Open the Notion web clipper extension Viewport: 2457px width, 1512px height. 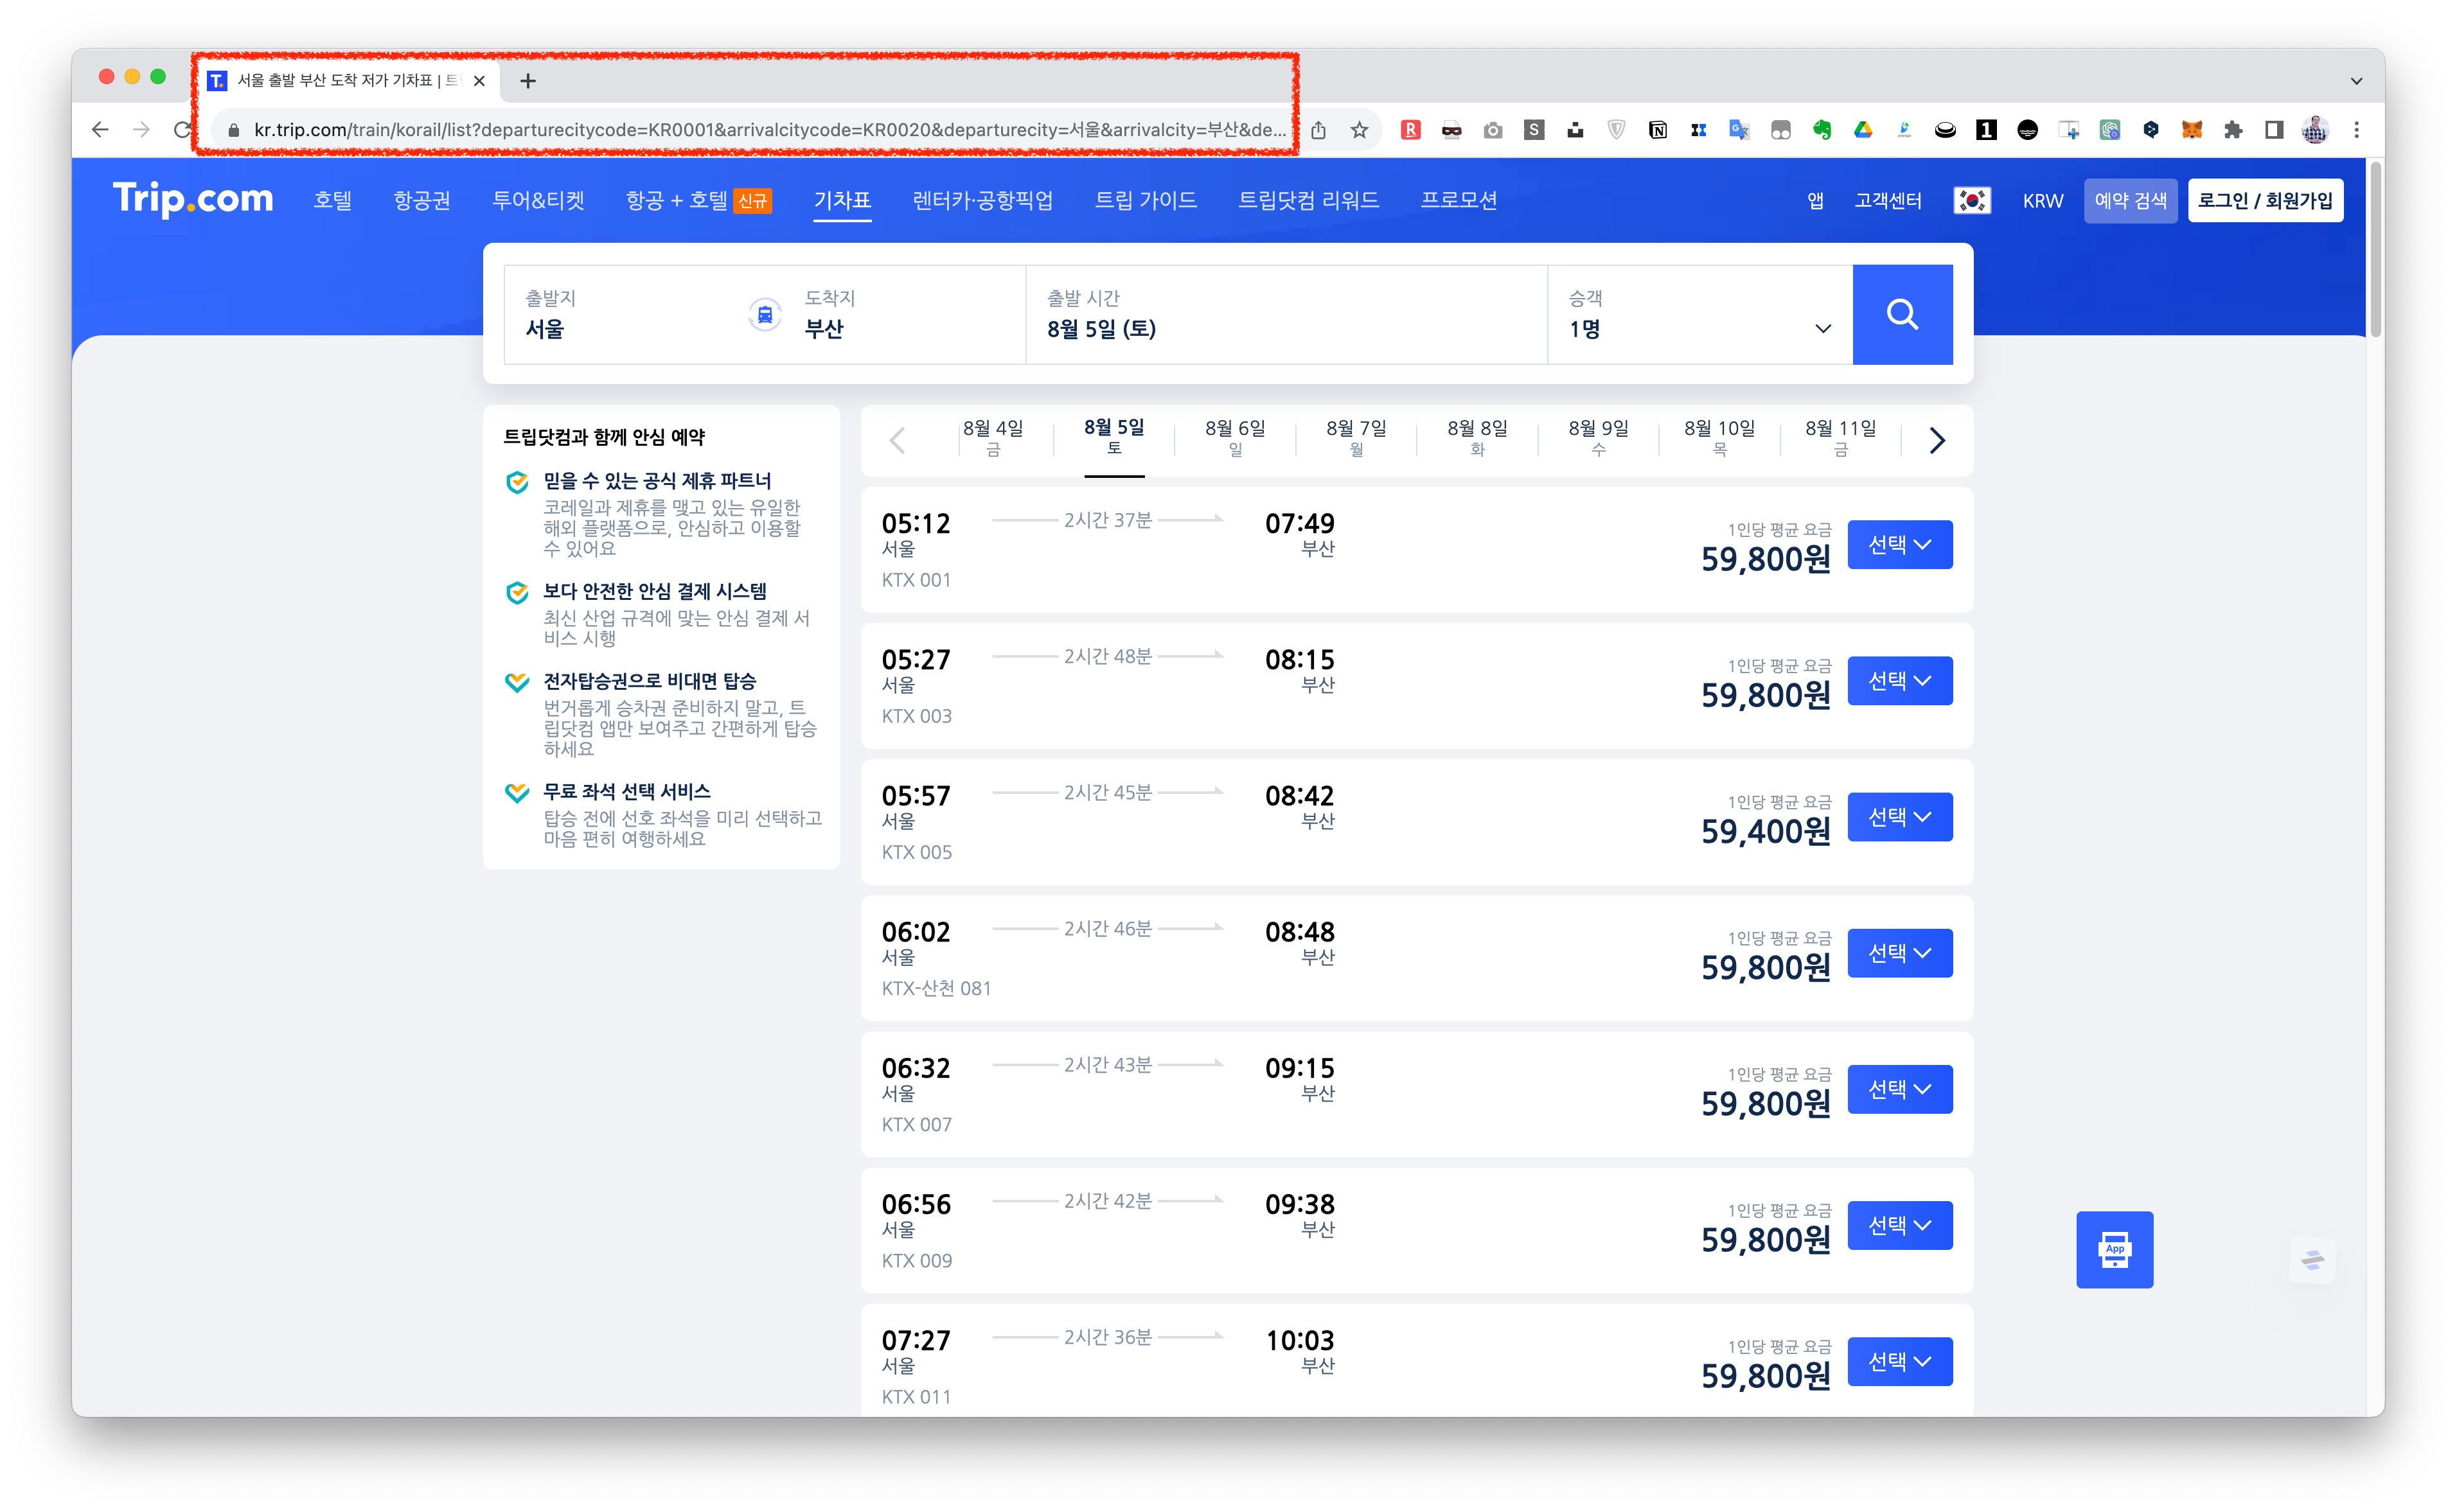[1657, 130]
